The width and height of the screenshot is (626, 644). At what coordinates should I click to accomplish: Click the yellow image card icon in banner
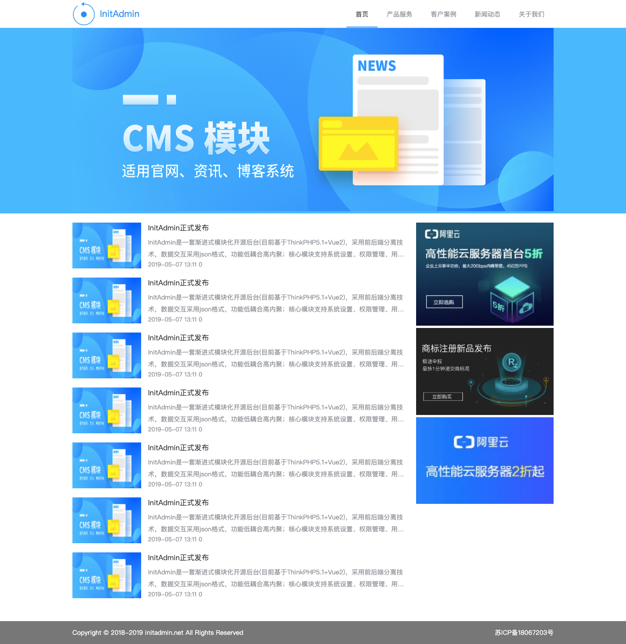pyautogui.click(x=358, y=144)
